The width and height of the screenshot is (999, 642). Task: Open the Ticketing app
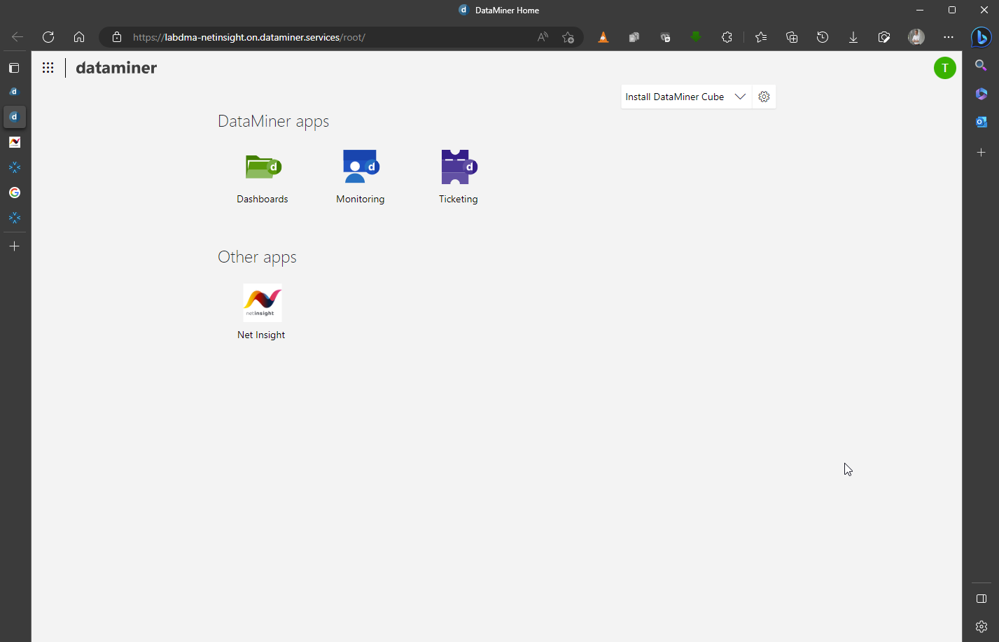tap(459, 177)
